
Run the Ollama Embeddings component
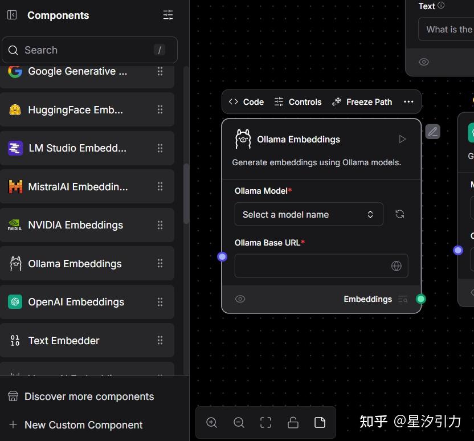(402, 138)
